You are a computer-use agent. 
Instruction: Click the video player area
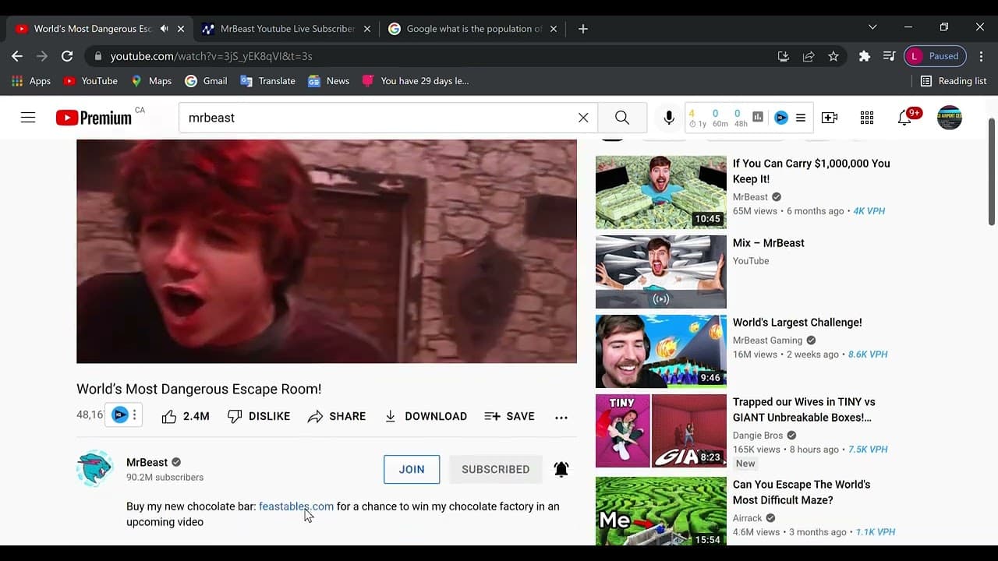(327, 251)
